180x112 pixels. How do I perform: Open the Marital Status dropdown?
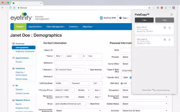tap(145, 104)
